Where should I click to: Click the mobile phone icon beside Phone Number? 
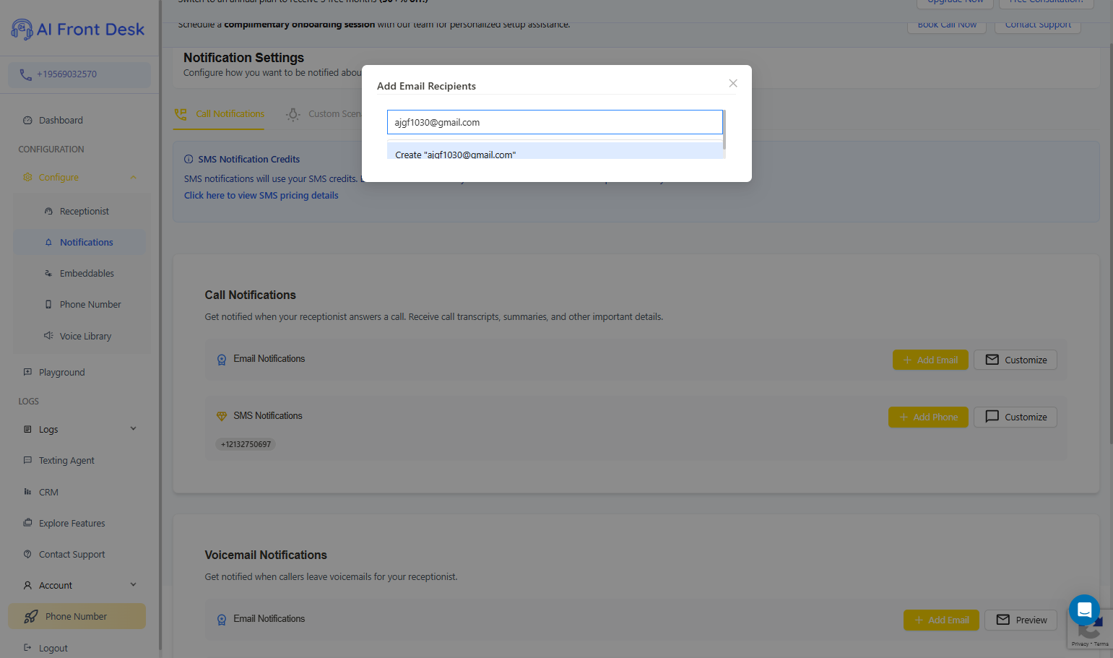pos(48,305)
